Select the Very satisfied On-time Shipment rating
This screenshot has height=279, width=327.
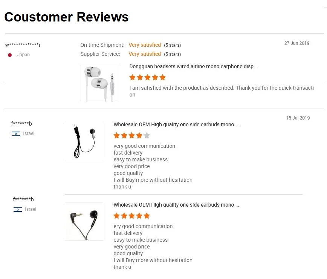(x=145, y=44)
